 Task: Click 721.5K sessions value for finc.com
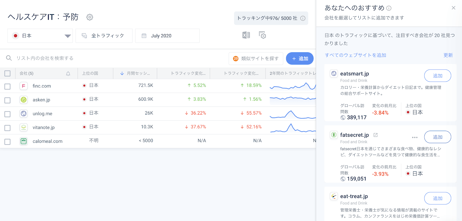(x=146, y=85)
